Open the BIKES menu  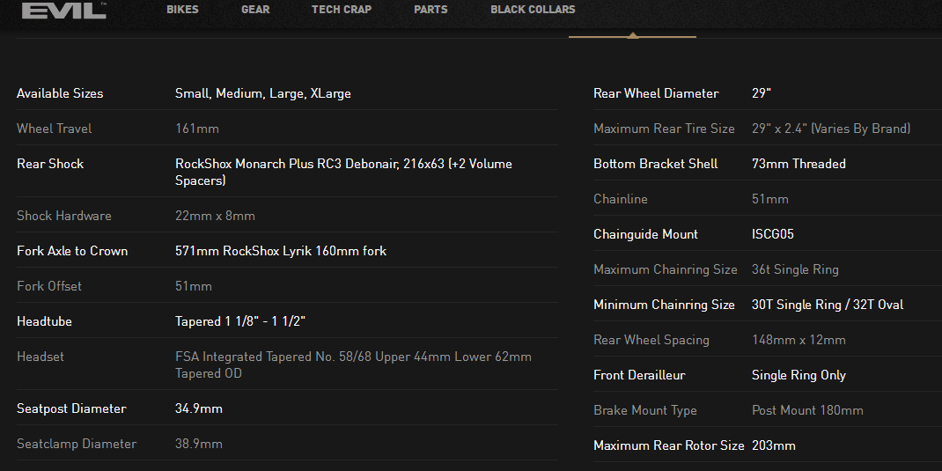point(182,10)
